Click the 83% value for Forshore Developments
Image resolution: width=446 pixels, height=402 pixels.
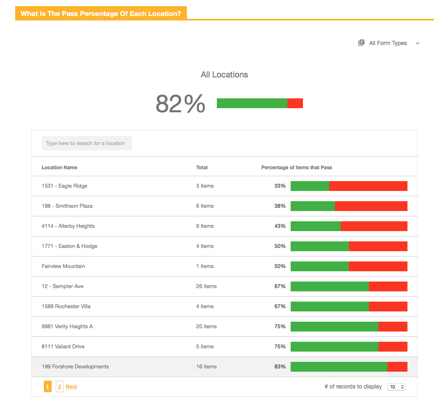280,367
